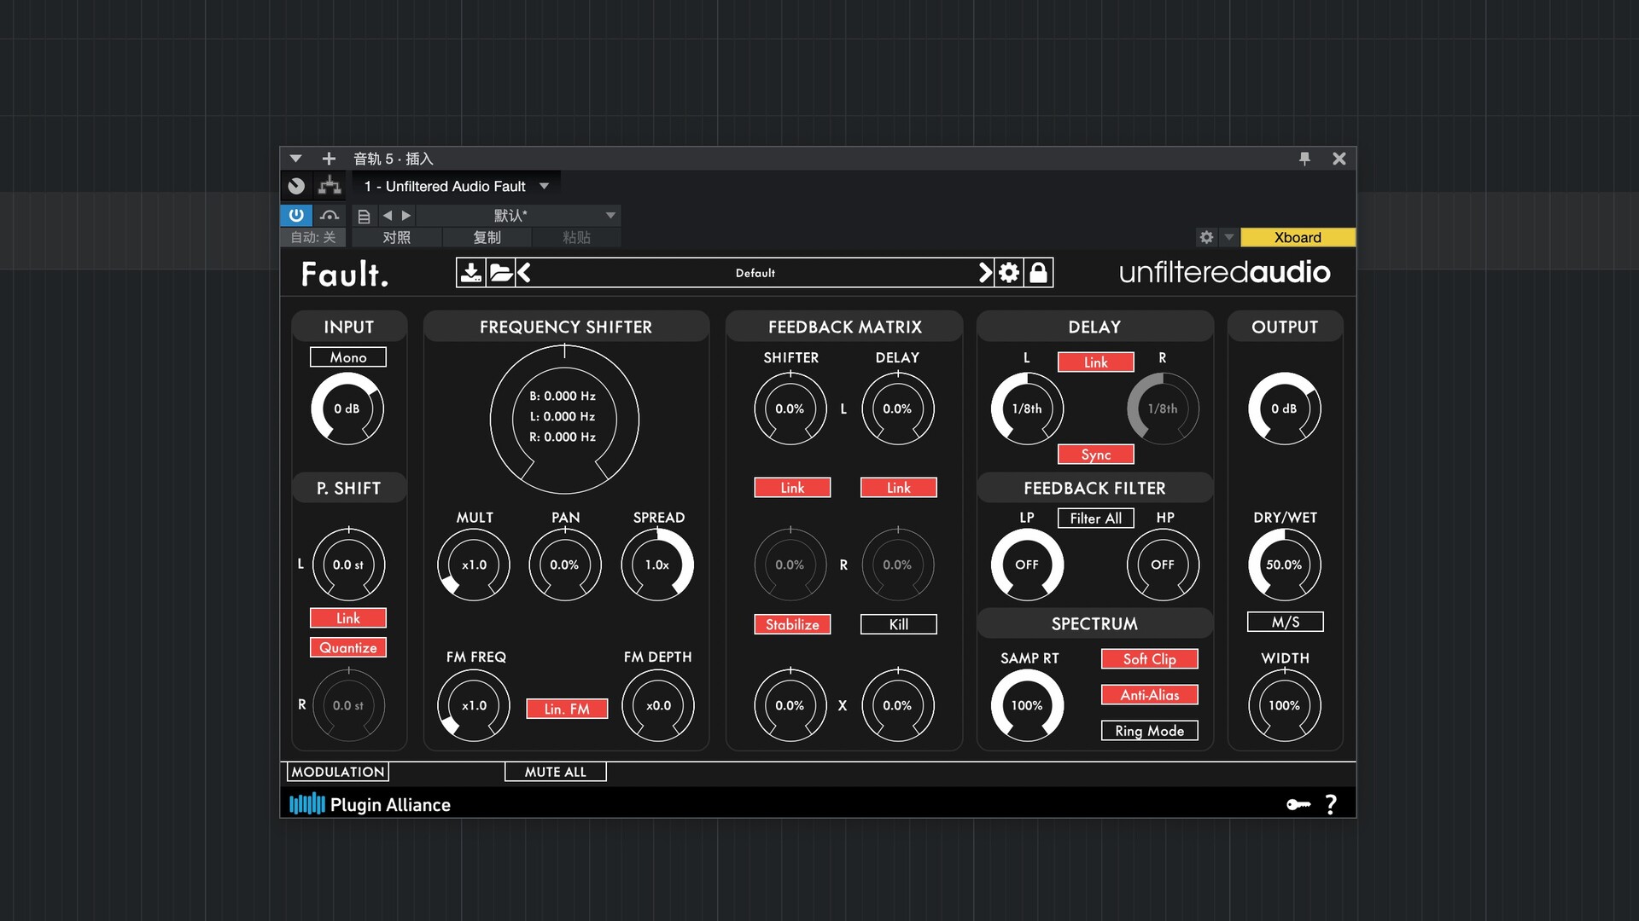Click the LP filter OFF knob
The height and width of the screenshot is (921, 1639).
click(x=1027, y=565)
